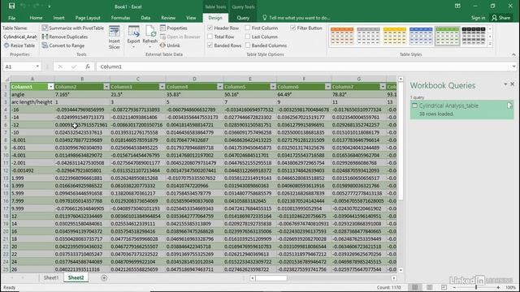Open the File tab
This screenshot has width=520, height=292.
pos(12,18)
